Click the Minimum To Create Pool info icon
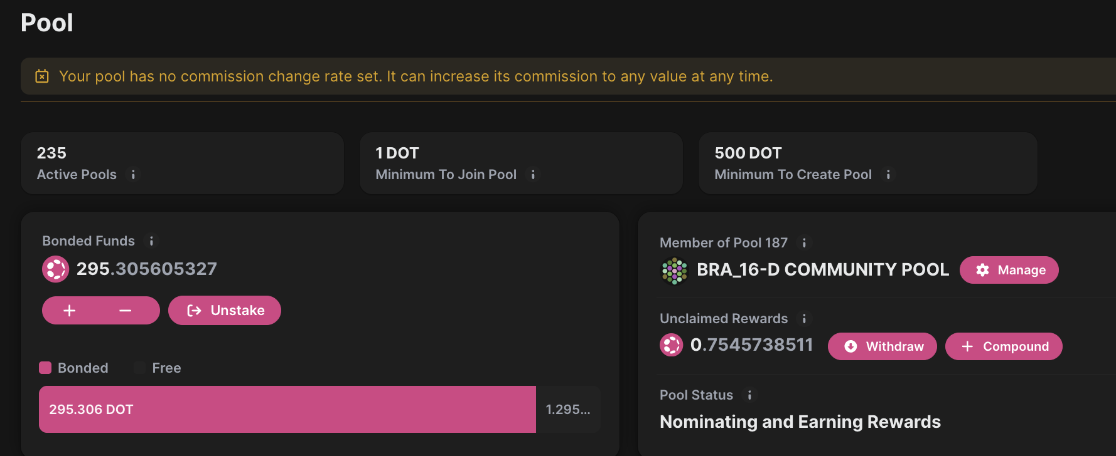Image resolution: width=1116 pixels, height=456 pixels. [x=888, y=175]
